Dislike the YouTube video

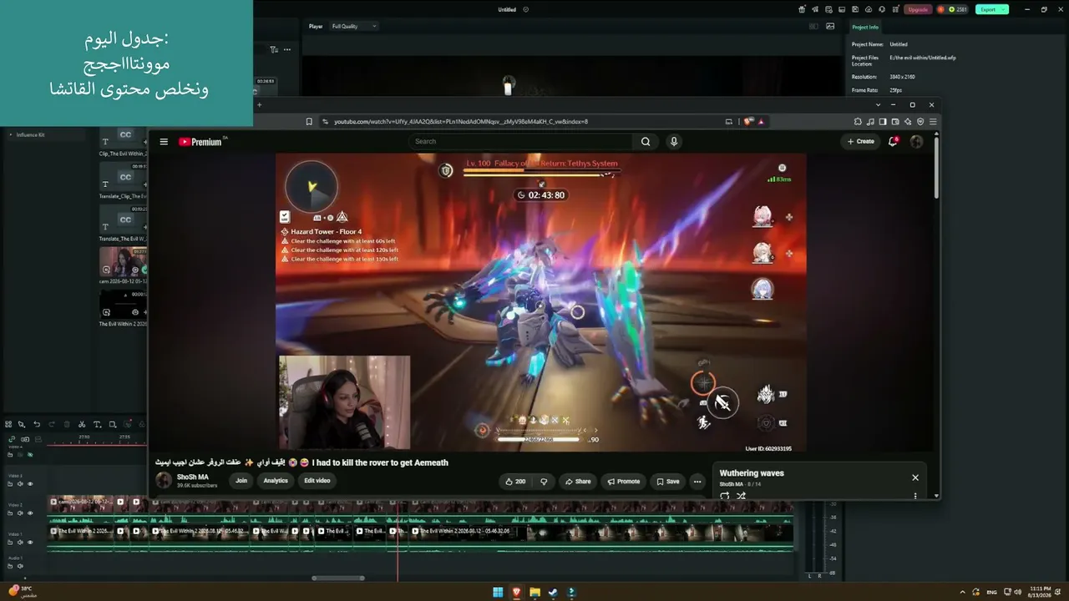pos(544,482)
